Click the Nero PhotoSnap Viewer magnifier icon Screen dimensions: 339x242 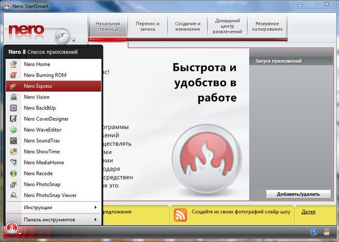coord(14,195)
